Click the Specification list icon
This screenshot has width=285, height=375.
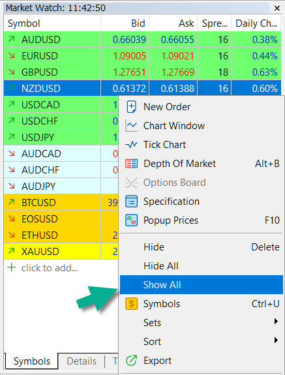point(131,202)
